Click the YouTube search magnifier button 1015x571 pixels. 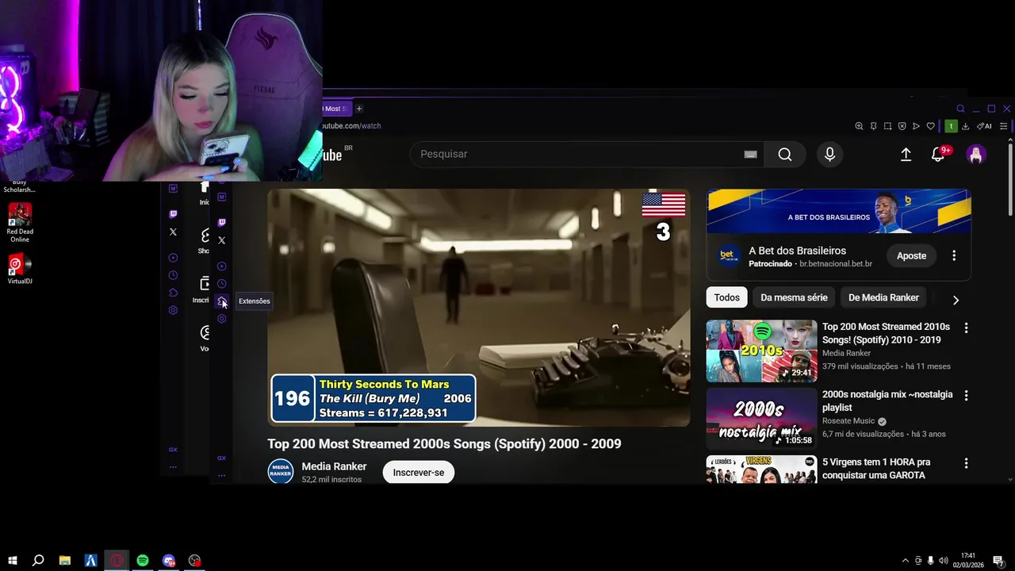pyautogui.click(x=785, y=154)
